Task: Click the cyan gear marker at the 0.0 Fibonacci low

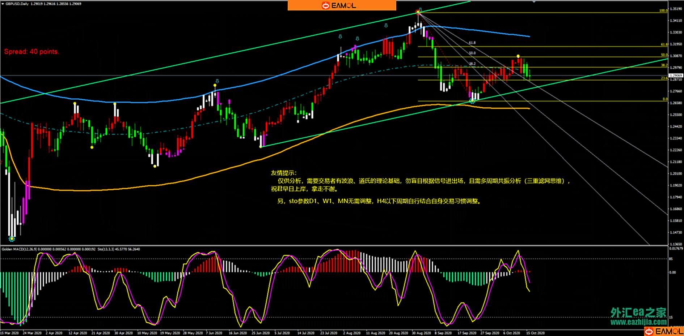Action: coord(472,101)
